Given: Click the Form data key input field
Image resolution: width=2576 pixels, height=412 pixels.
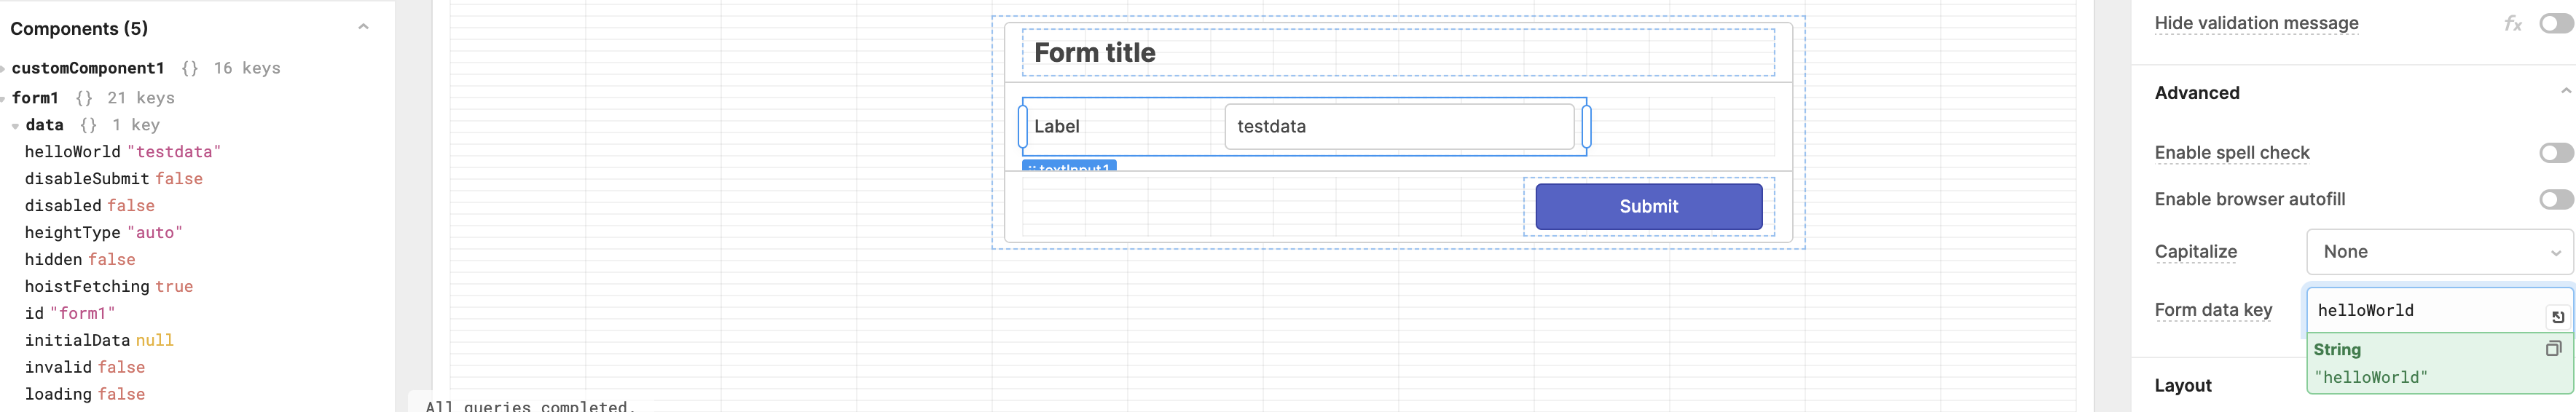Looking at the screenshot, I should tap(2429, 310).
